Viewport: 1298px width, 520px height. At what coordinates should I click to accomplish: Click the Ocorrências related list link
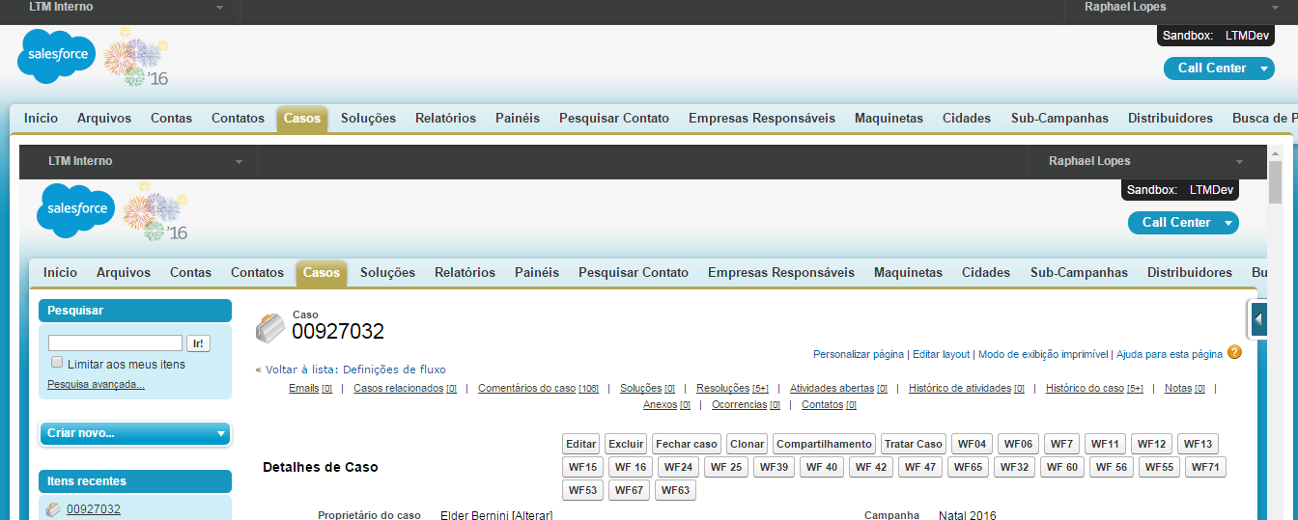(x=746, y=405)
